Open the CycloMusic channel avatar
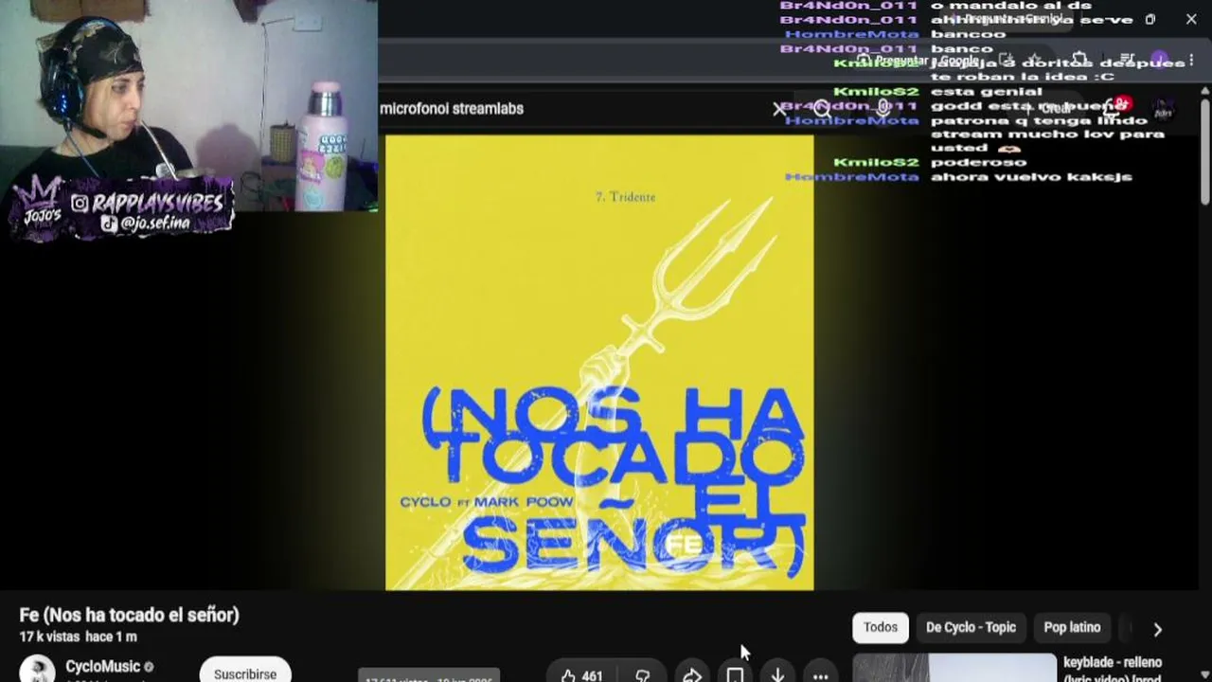Screen dimensions: 1212x682 click(38, 669)
